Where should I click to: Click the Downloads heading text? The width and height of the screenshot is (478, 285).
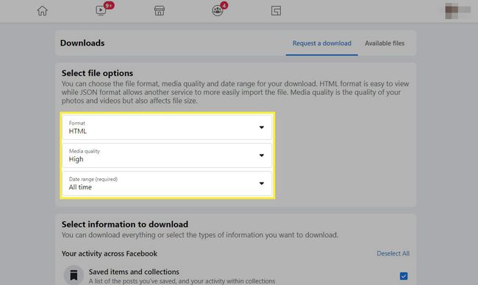[82, 43]
